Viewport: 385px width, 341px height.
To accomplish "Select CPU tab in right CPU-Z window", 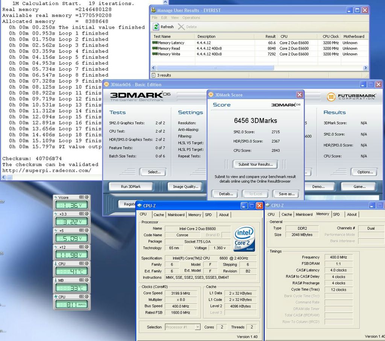I will coord(271,214).
